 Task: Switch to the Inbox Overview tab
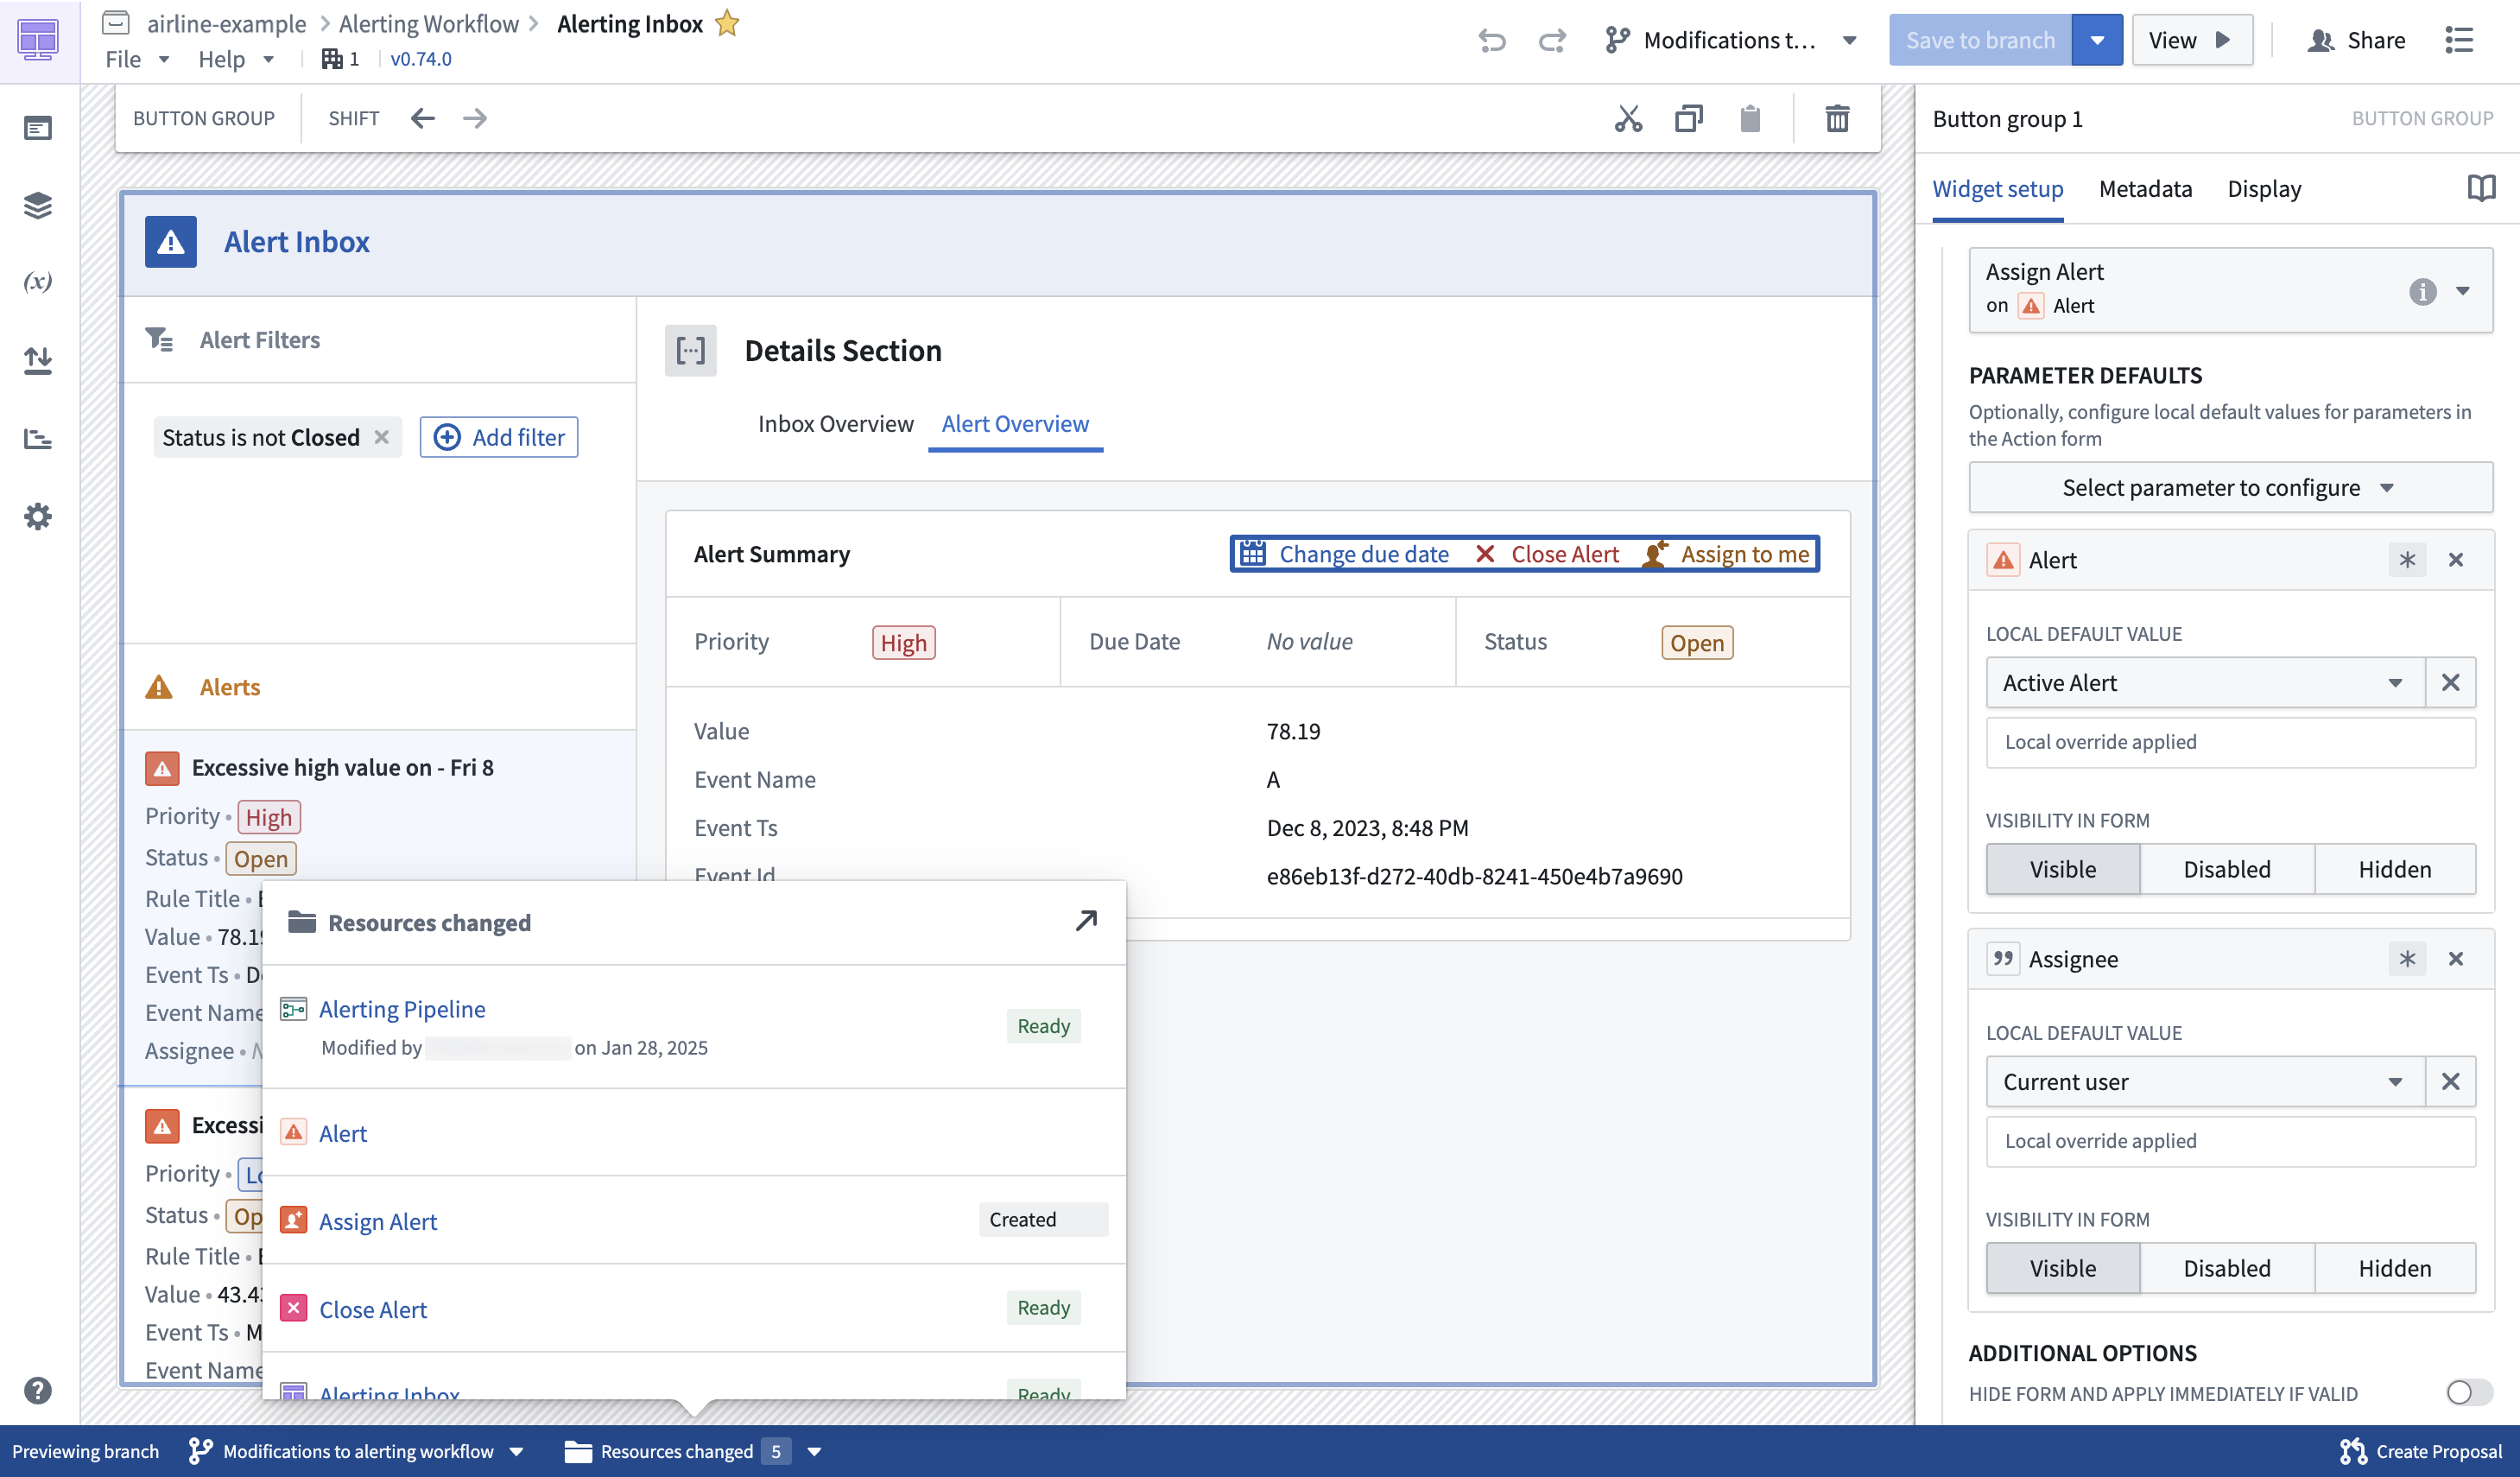[835, 423]
